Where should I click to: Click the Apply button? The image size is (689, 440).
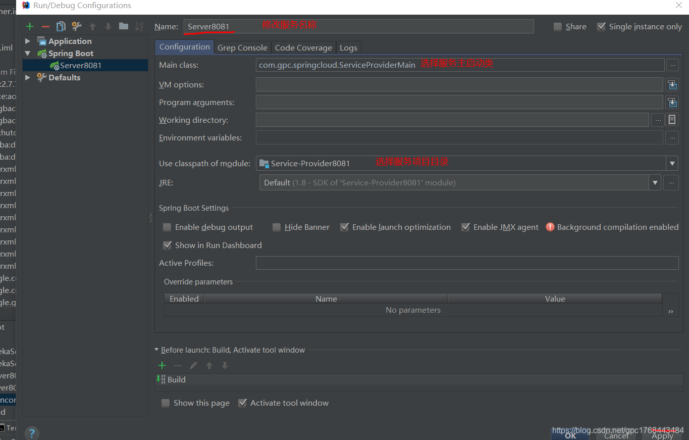[x=662, y=435]
